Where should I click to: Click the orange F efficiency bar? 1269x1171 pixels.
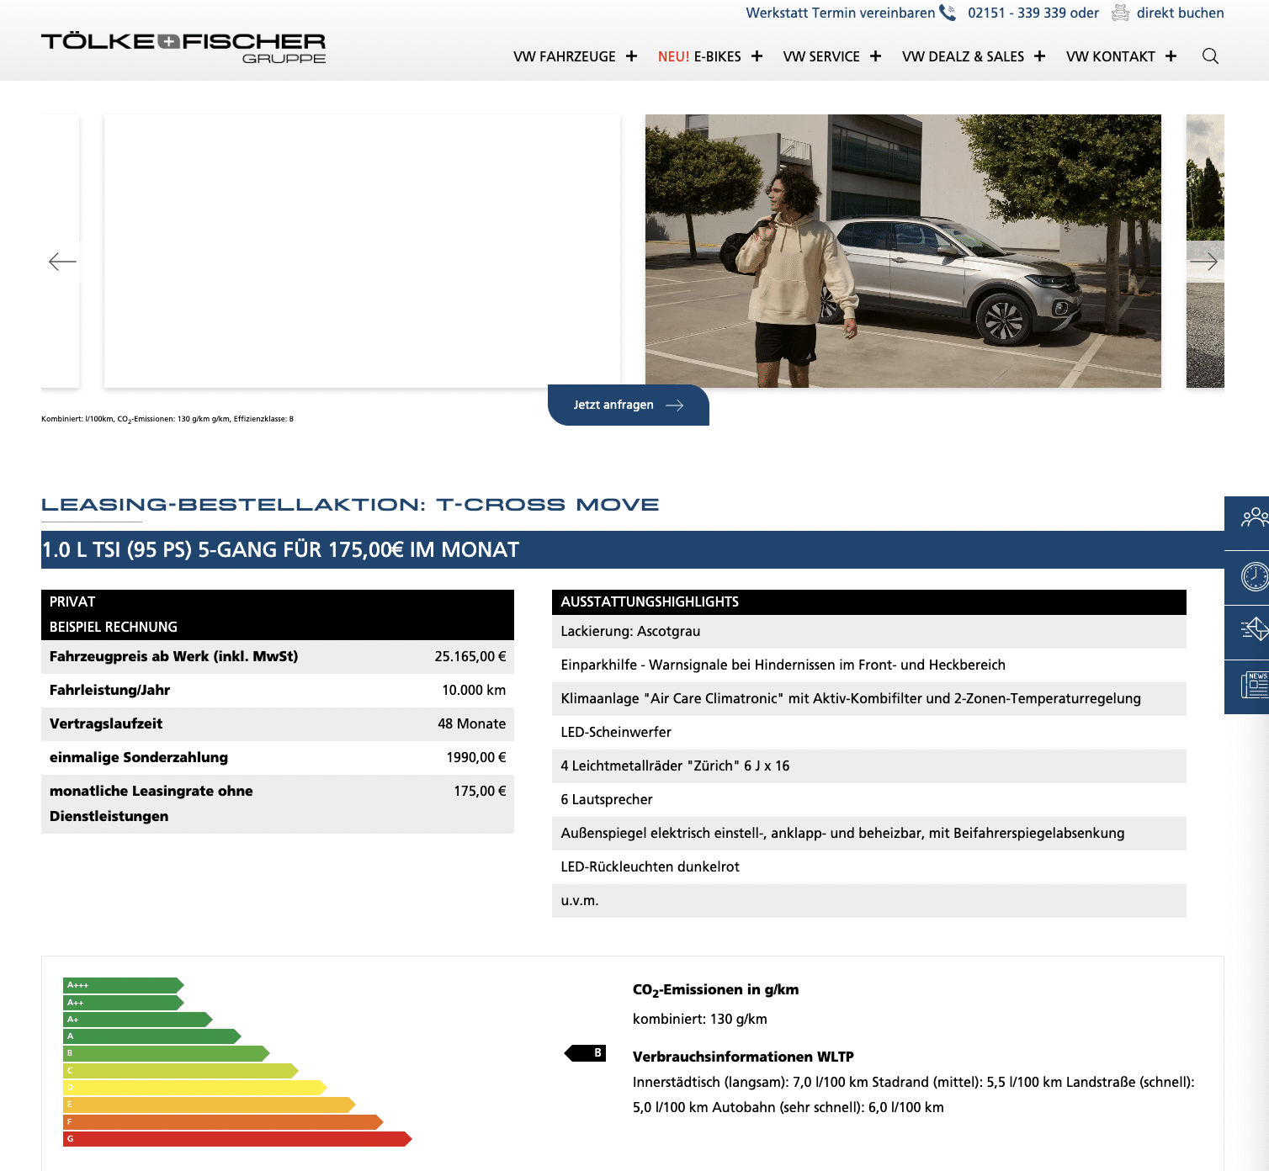[223, 1122]
